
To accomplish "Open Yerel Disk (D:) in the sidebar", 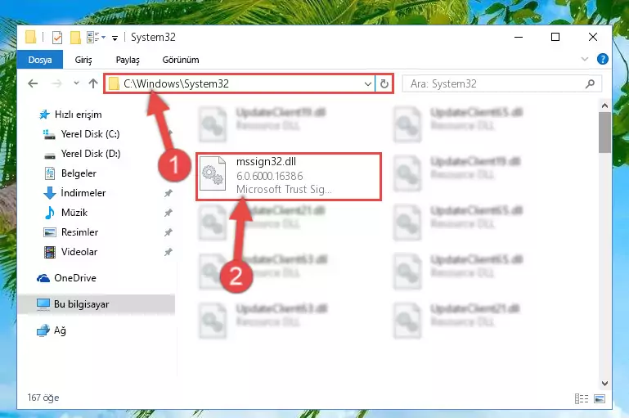I will [90, 154].
